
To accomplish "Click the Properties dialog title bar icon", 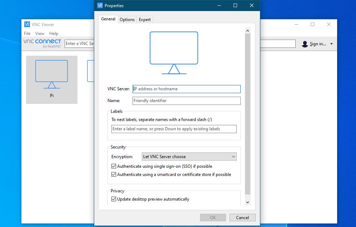I will pos(100,6).
